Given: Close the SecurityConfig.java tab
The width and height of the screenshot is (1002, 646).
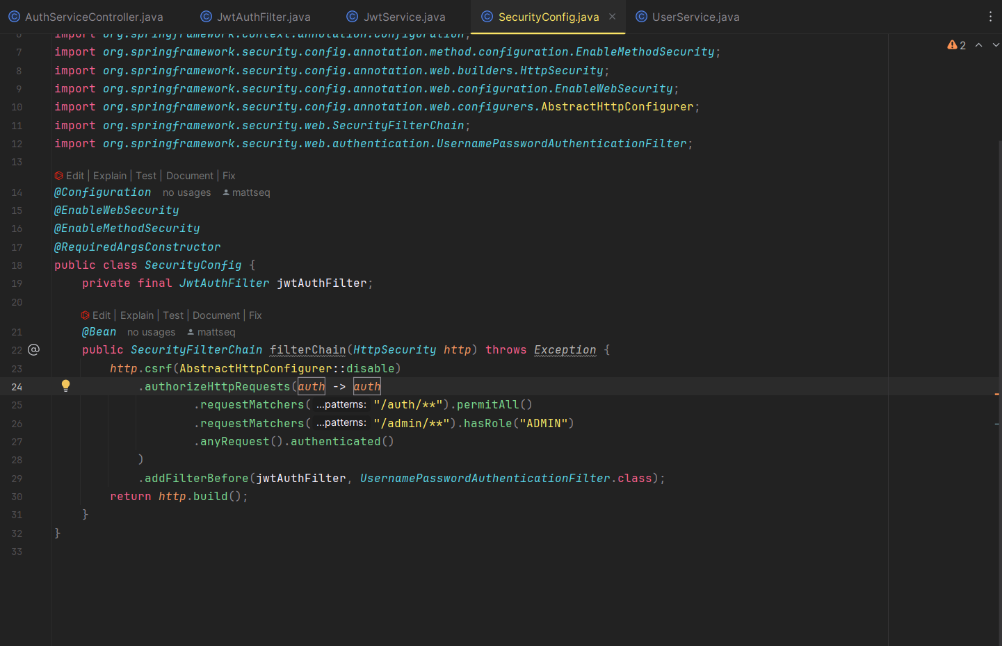Looking at the screenshot, I should point(612,17).
